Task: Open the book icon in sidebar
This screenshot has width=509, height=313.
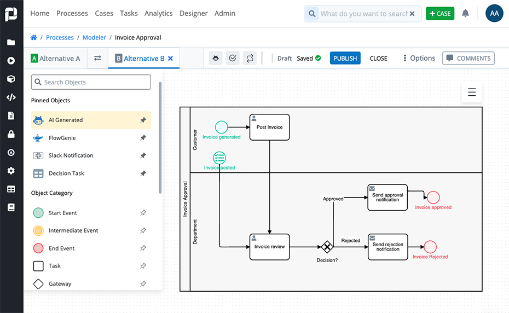Action: pyautogui.click(x=11, y=207)
